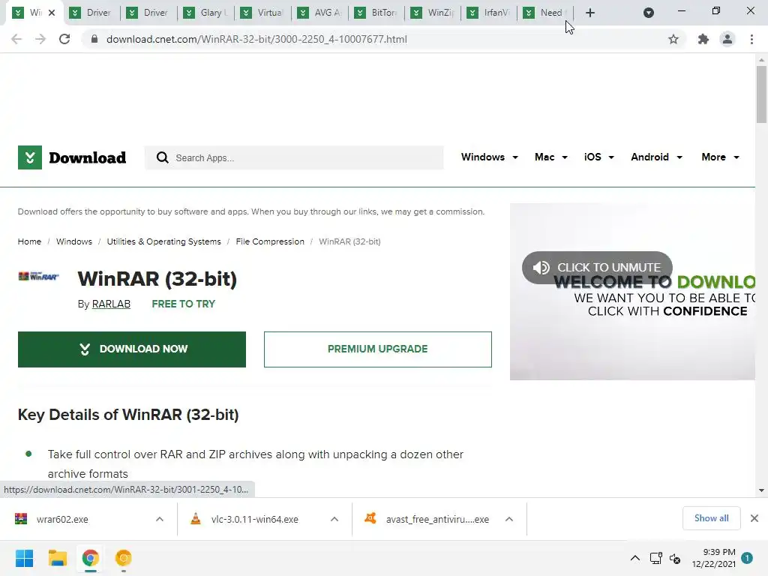Open the RARLAB developer link
This screenshot has width=768, height=576.
point(111,304)
